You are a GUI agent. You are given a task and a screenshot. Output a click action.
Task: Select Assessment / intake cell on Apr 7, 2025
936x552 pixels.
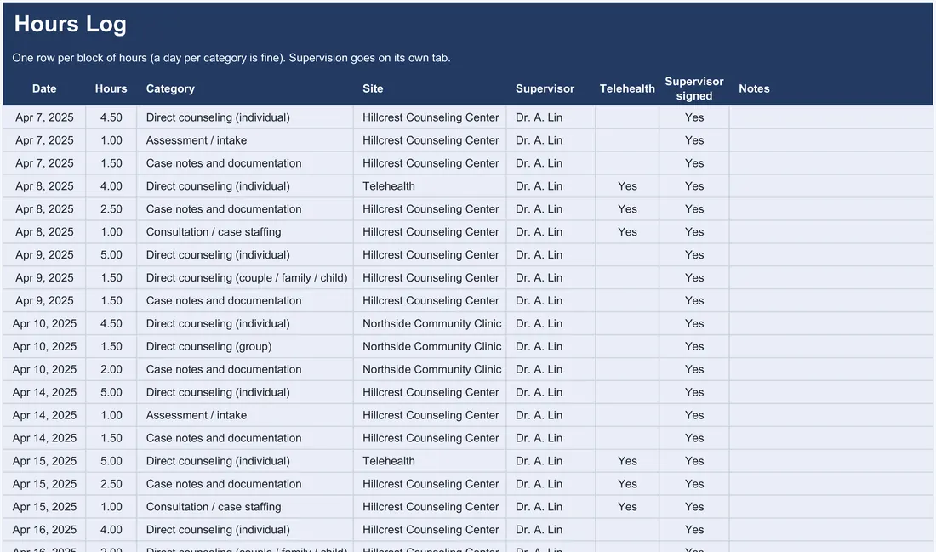tap(245, 140)
